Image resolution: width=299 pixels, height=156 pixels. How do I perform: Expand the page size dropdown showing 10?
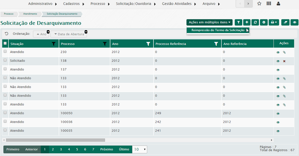tap(139, 149)
